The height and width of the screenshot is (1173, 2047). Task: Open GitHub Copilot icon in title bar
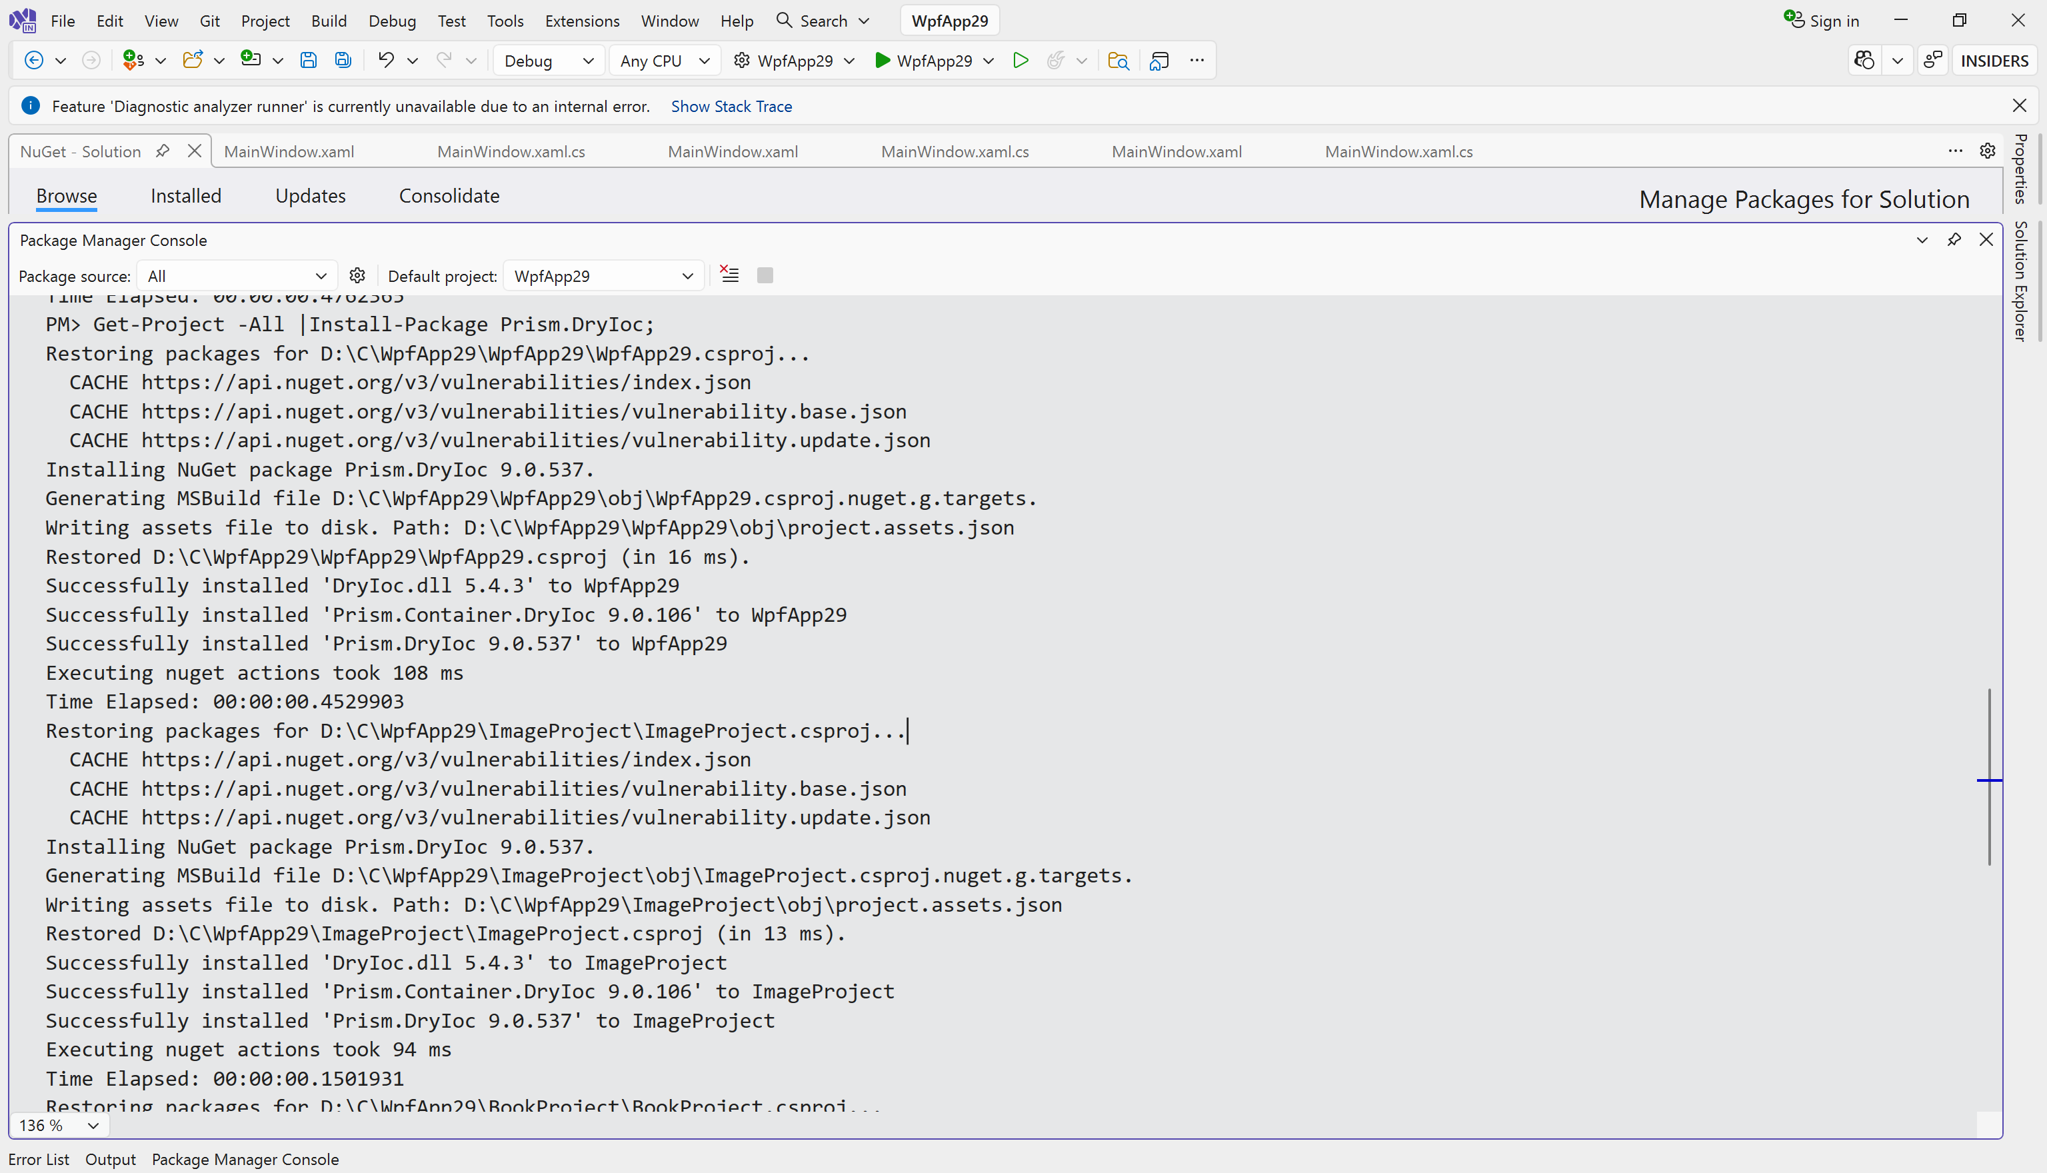(1864, 61)
